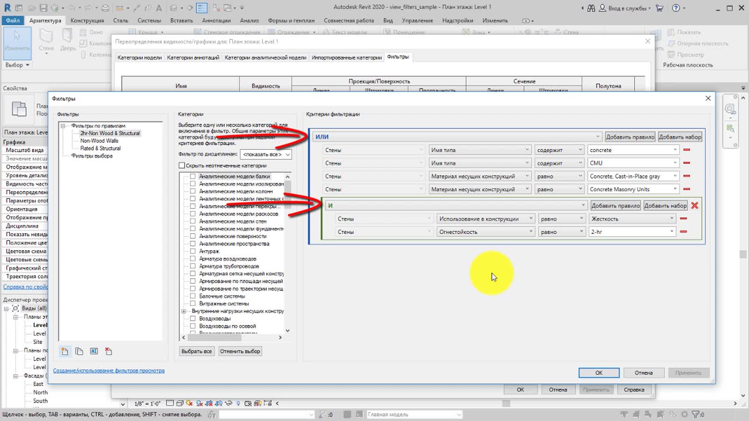
Task: Select the 'Non-Wood Walls' filter in the tree
Action: click(99, 141)
